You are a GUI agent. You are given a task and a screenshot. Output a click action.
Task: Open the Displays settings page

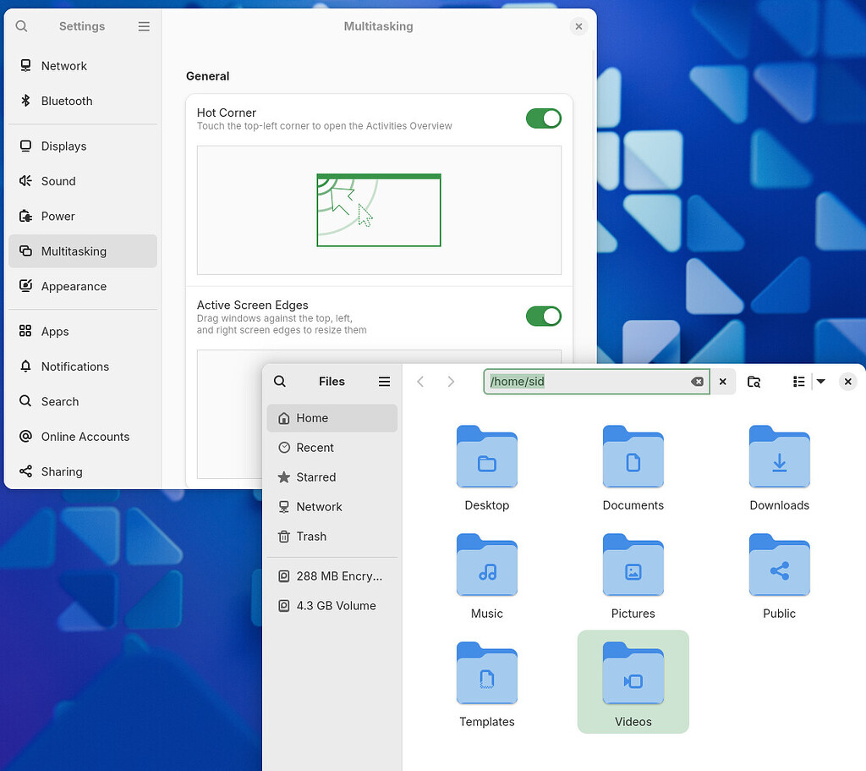(62, 146)
